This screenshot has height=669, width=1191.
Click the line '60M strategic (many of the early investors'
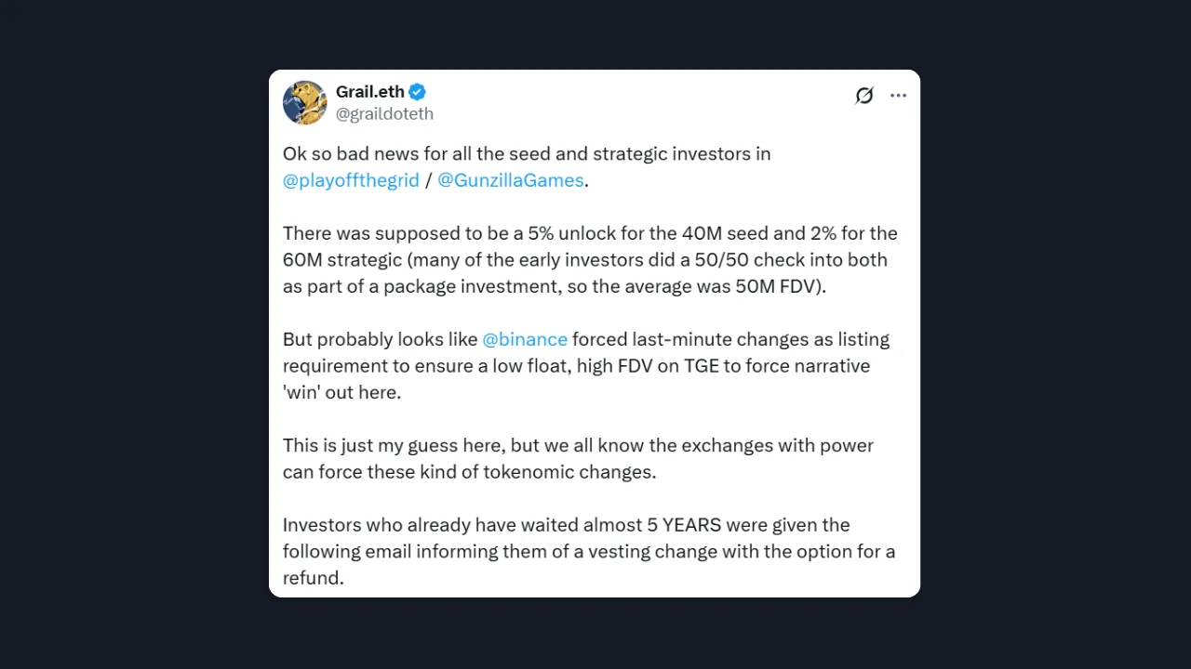(x=585, y=259)
